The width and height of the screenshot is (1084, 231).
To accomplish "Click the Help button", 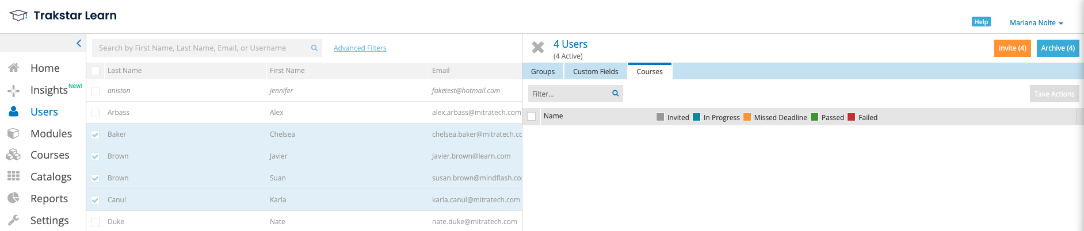I will [x=981, y=22].
